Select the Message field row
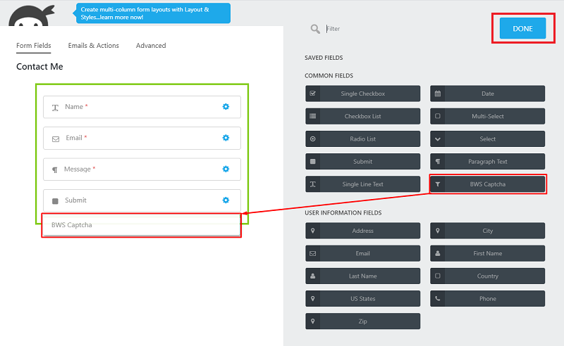Screen dimensions: 564x346 (142, 169)
